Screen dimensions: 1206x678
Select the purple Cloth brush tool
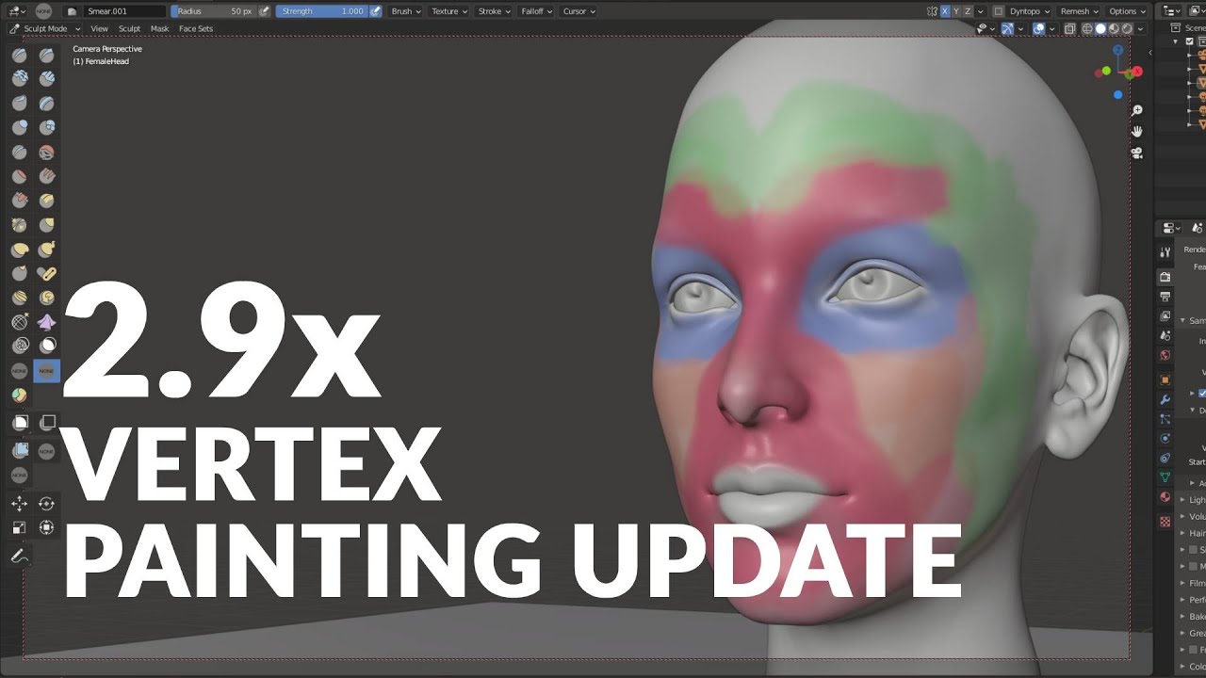46,323
